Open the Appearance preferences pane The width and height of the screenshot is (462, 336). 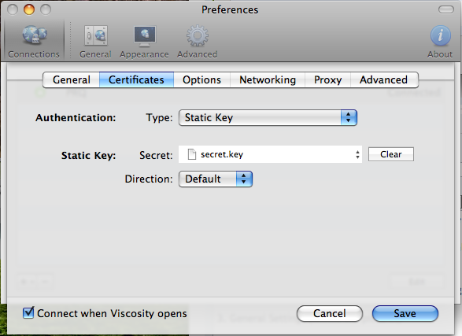(144, 42)
